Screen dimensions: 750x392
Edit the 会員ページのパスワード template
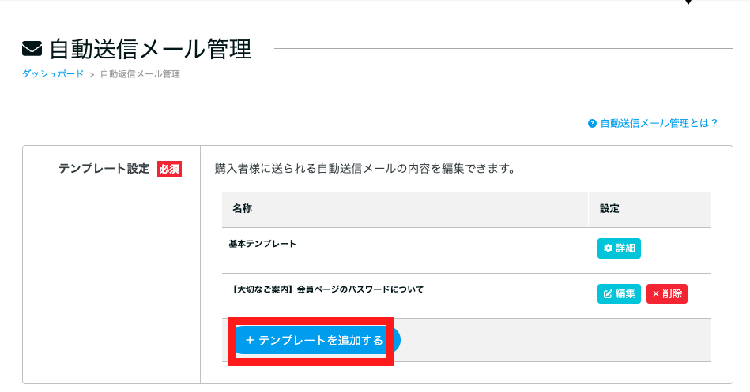[x=619, y=293]
